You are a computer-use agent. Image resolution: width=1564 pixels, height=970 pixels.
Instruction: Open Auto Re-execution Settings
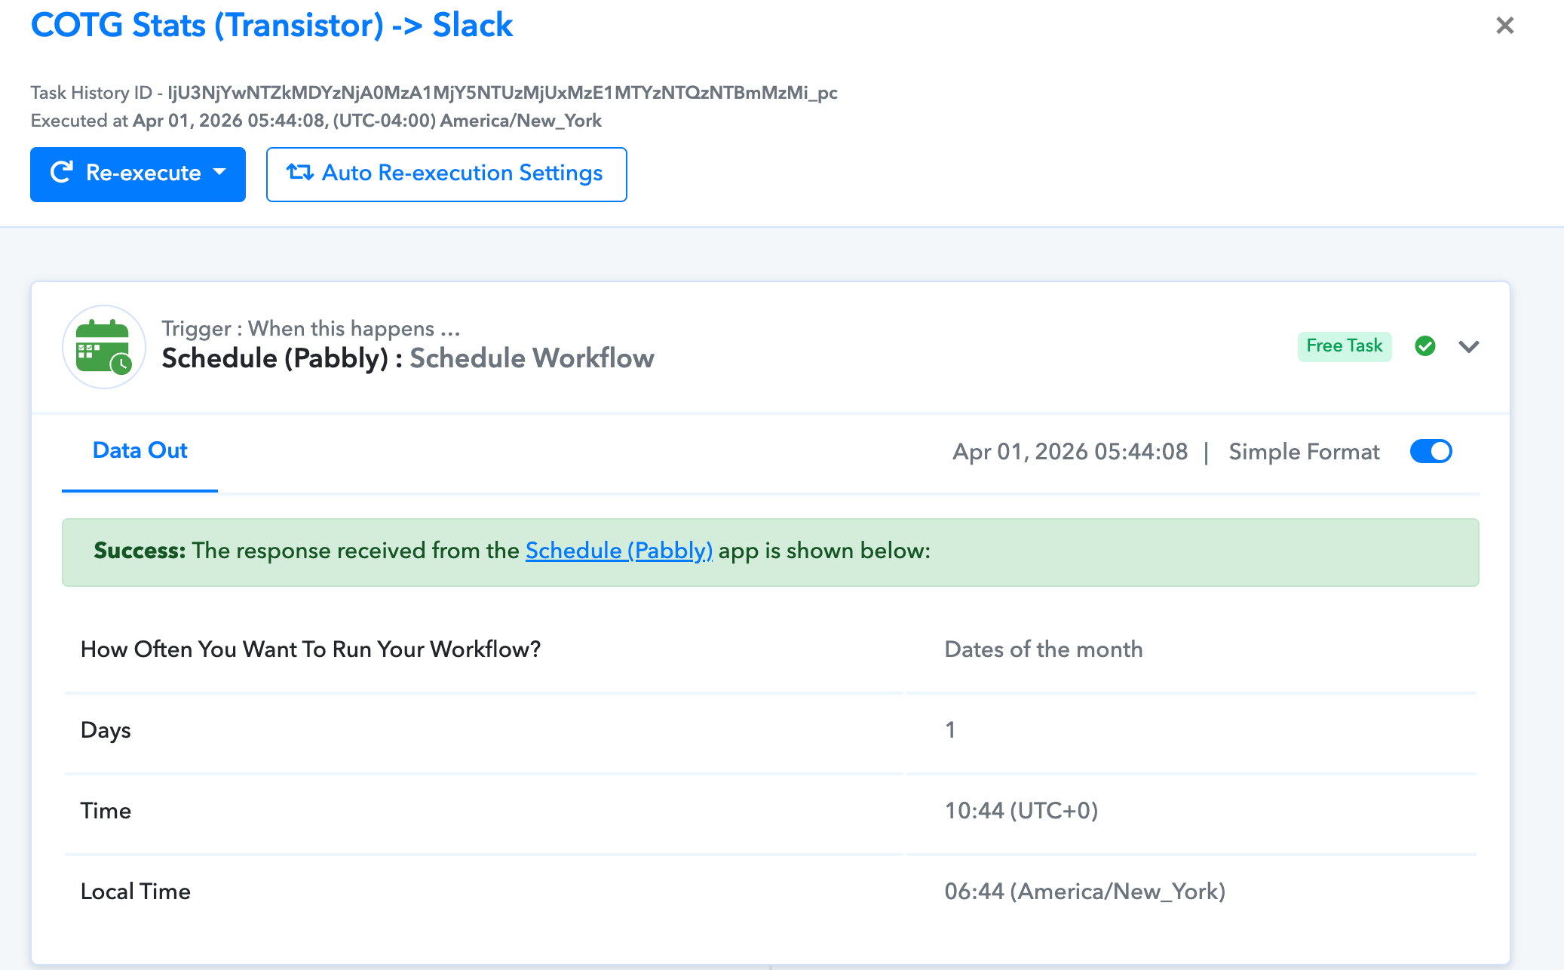[446, 174]
